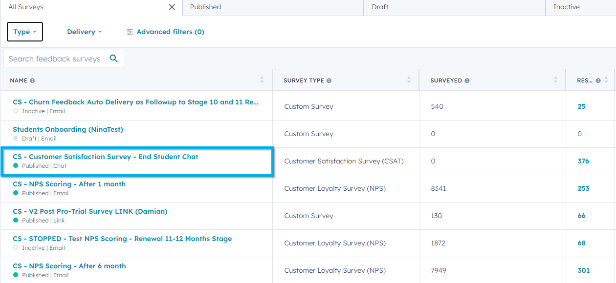The image size is (616, 283).
Task: Click info icon next to RES… header
Action: coord(598,81)
